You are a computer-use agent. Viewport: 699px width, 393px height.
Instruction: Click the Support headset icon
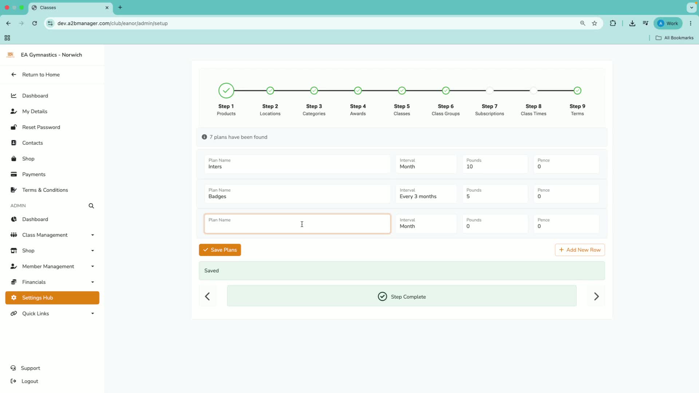13,368
